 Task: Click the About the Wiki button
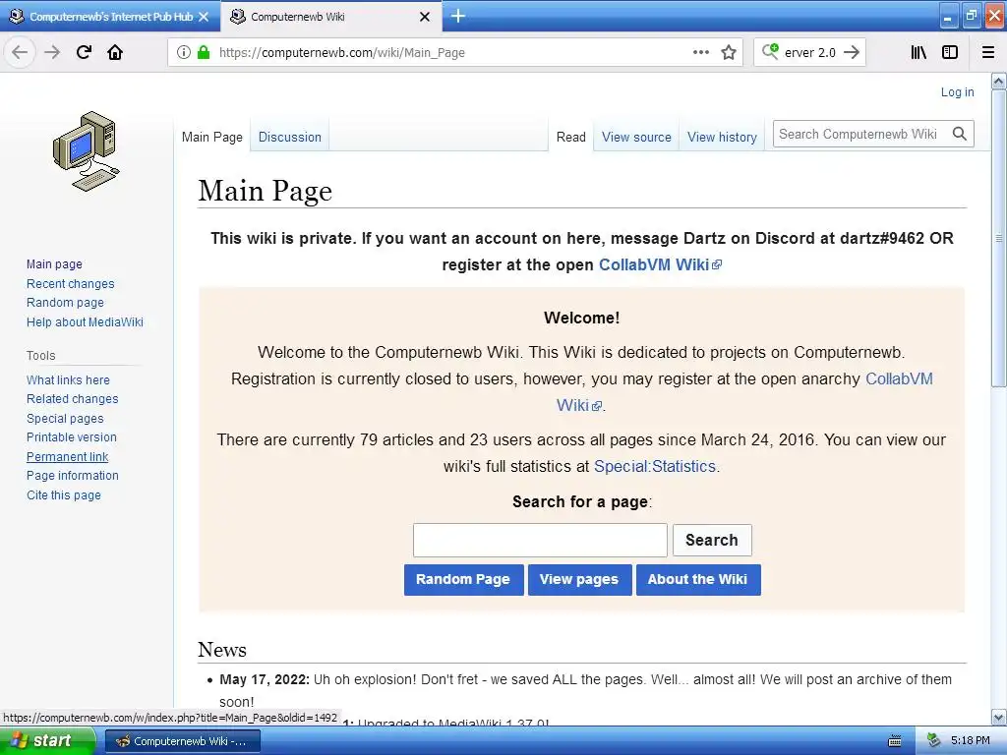pos(698,579)
